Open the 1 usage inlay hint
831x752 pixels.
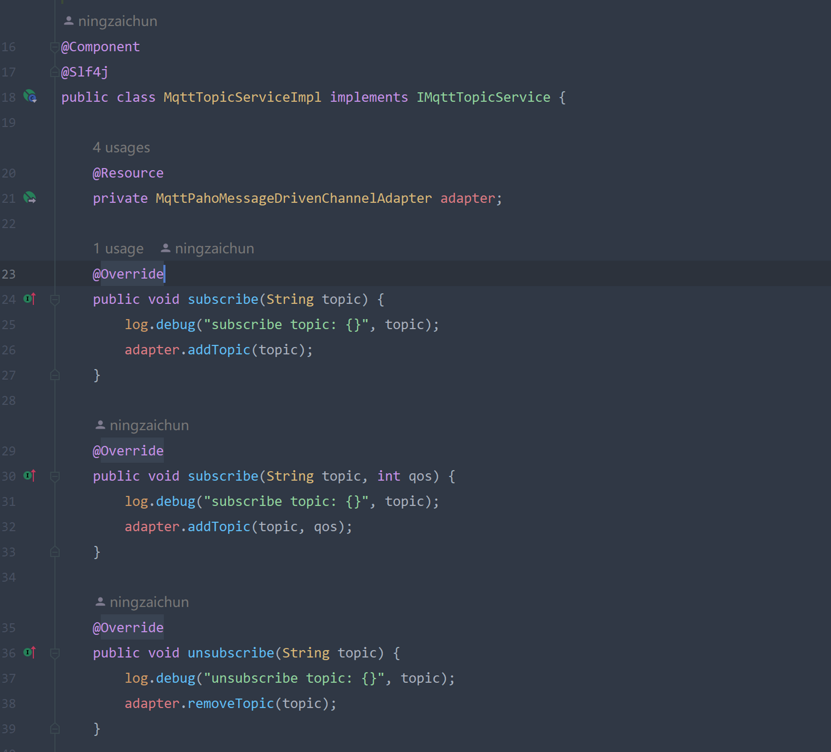(118, 248)
